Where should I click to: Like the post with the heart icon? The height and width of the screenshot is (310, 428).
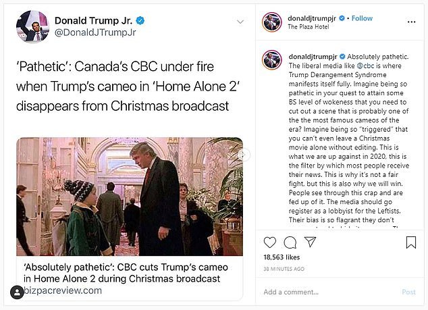(270, 242)
